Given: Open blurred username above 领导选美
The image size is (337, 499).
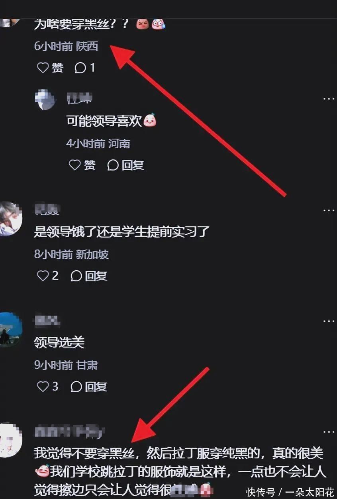Looking at the screenshot, I should pyautogui.click(x=47, y=320).
